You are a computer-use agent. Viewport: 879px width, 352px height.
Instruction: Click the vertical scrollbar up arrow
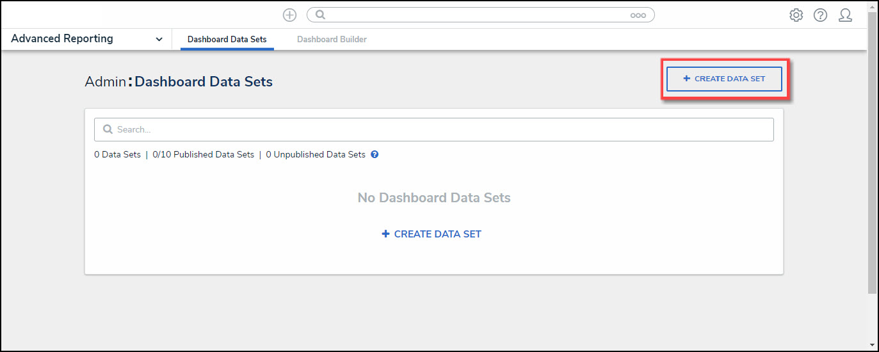873,6
